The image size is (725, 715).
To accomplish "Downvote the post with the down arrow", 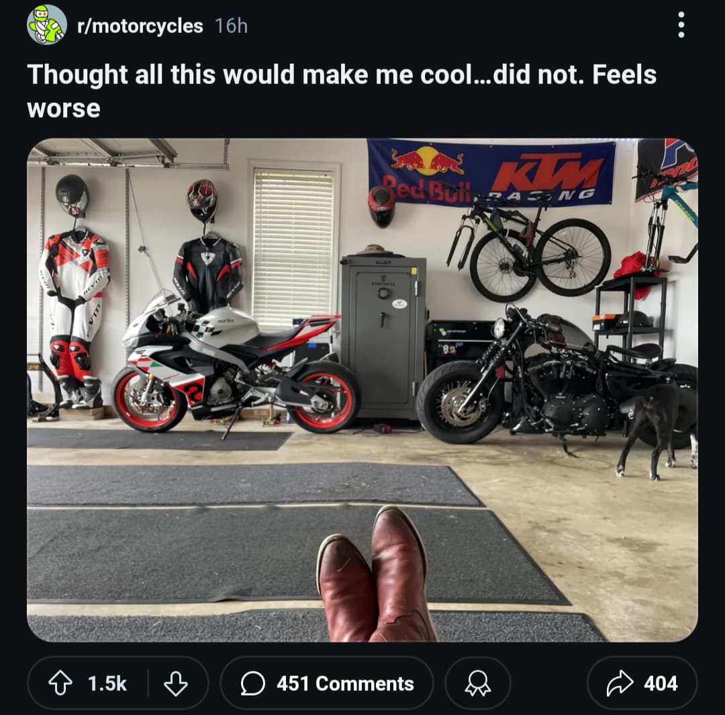I will pos(176,683).
